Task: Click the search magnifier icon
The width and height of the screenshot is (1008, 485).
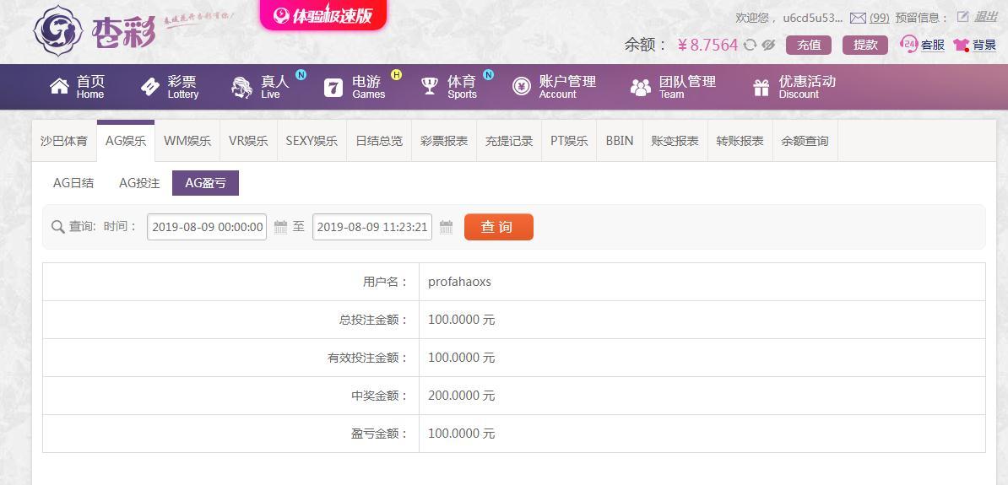Action: (58, 227)
